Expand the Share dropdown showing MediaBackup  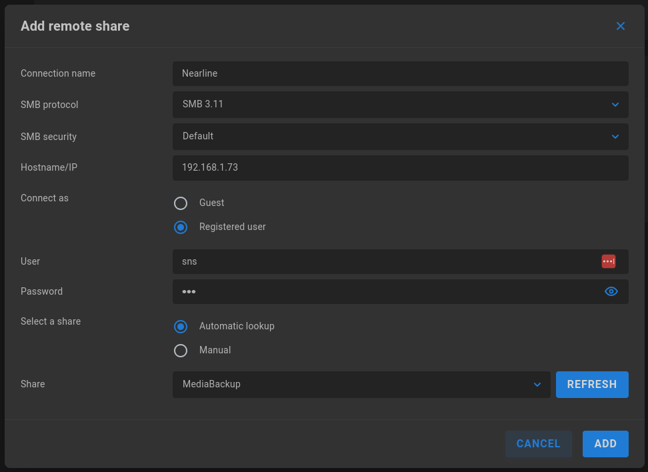[361, 385]
